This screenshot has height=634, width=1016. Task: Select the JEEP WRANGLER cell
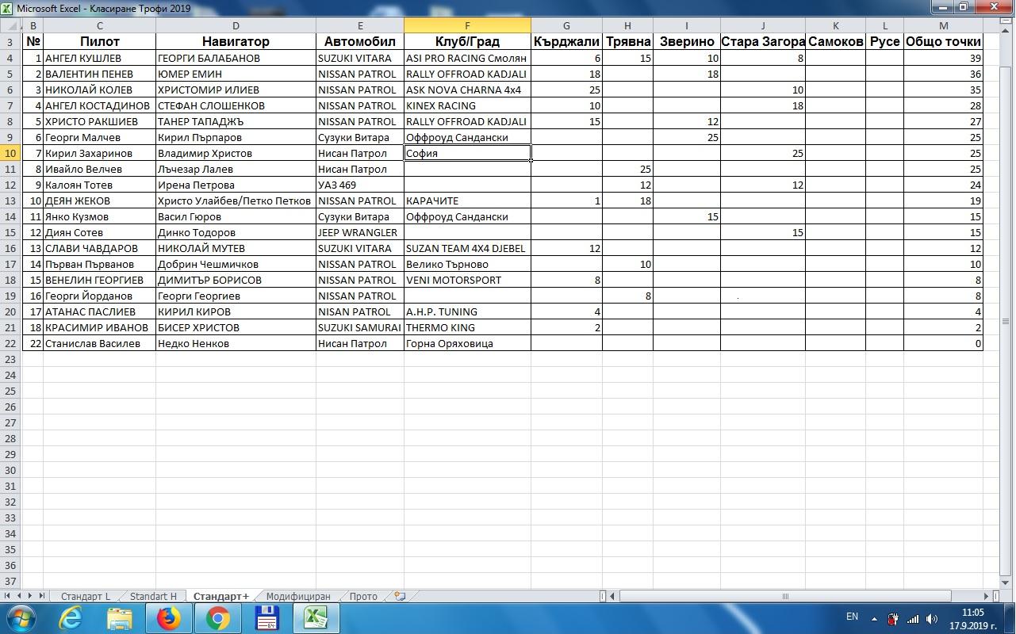(x=360, y=232)
